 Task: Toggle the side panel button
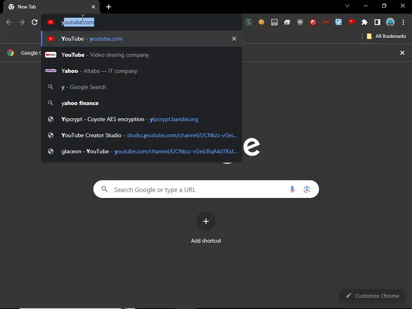point(377,23)
